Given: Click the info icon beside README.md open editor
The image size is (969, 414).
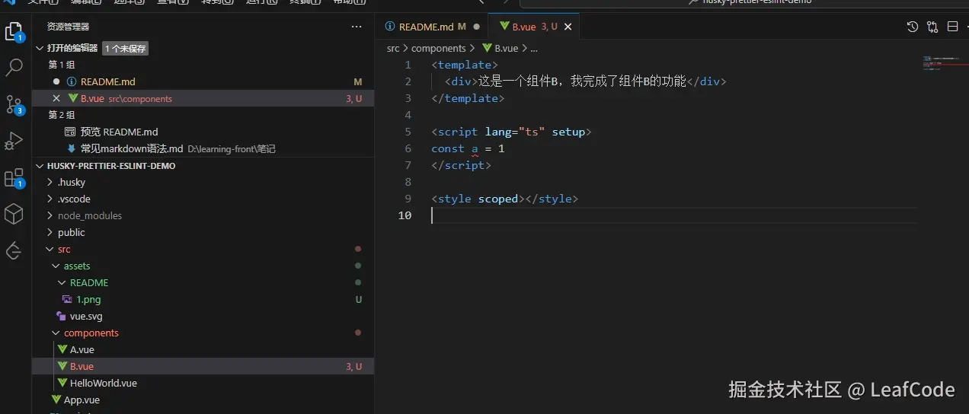Looking at the screenshot, I should pos(72,81).
